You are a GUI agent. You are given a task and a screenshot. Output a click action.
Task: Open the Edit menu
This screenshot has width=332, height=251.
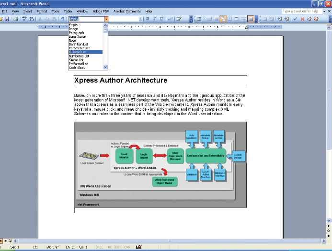4,11
